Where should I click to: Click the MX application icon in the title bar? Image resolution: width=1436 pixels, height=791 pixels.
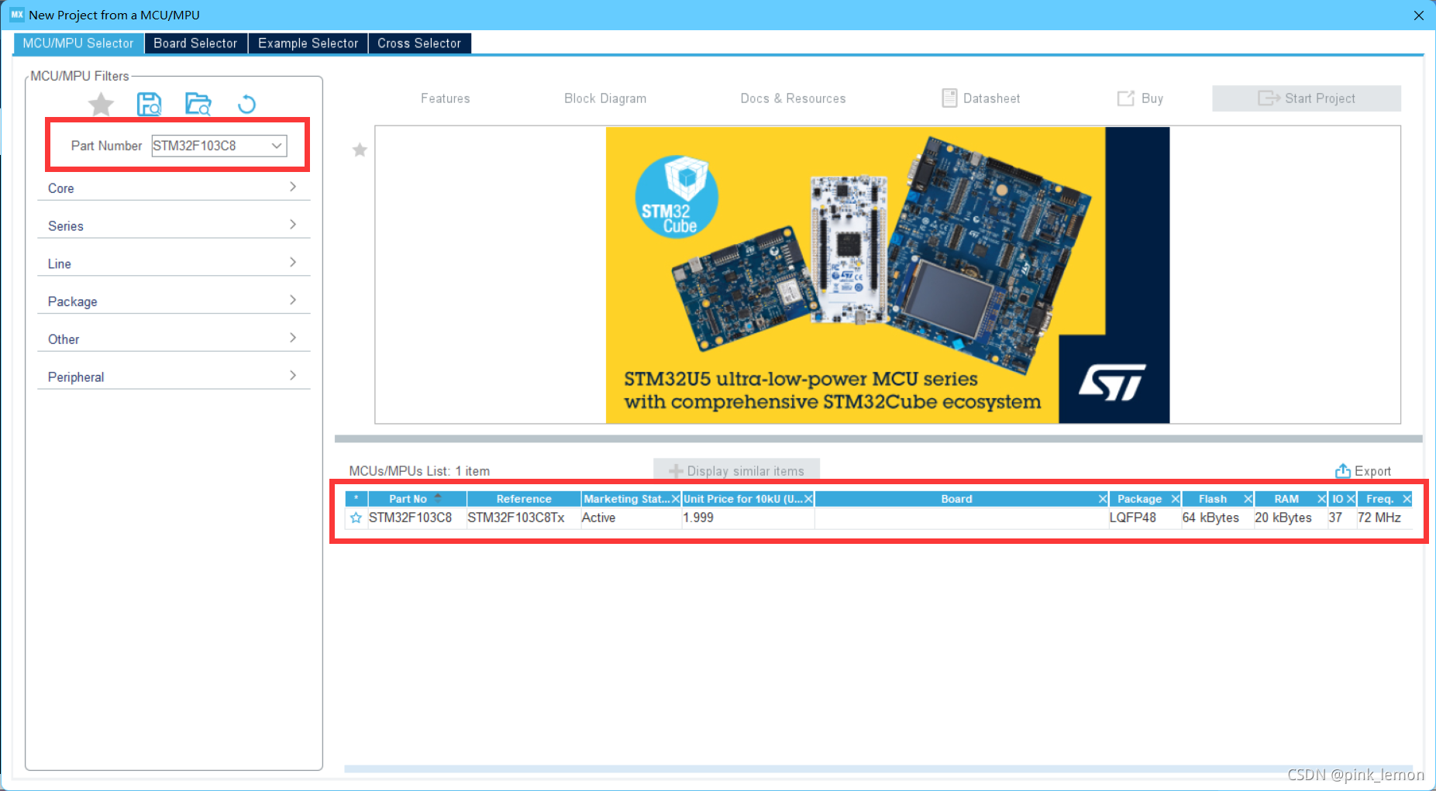point(17,15)
